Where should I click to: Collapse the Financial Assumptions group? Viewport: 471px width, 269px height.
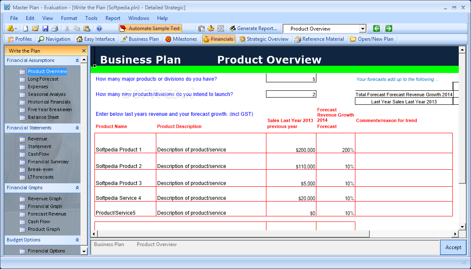77,61
